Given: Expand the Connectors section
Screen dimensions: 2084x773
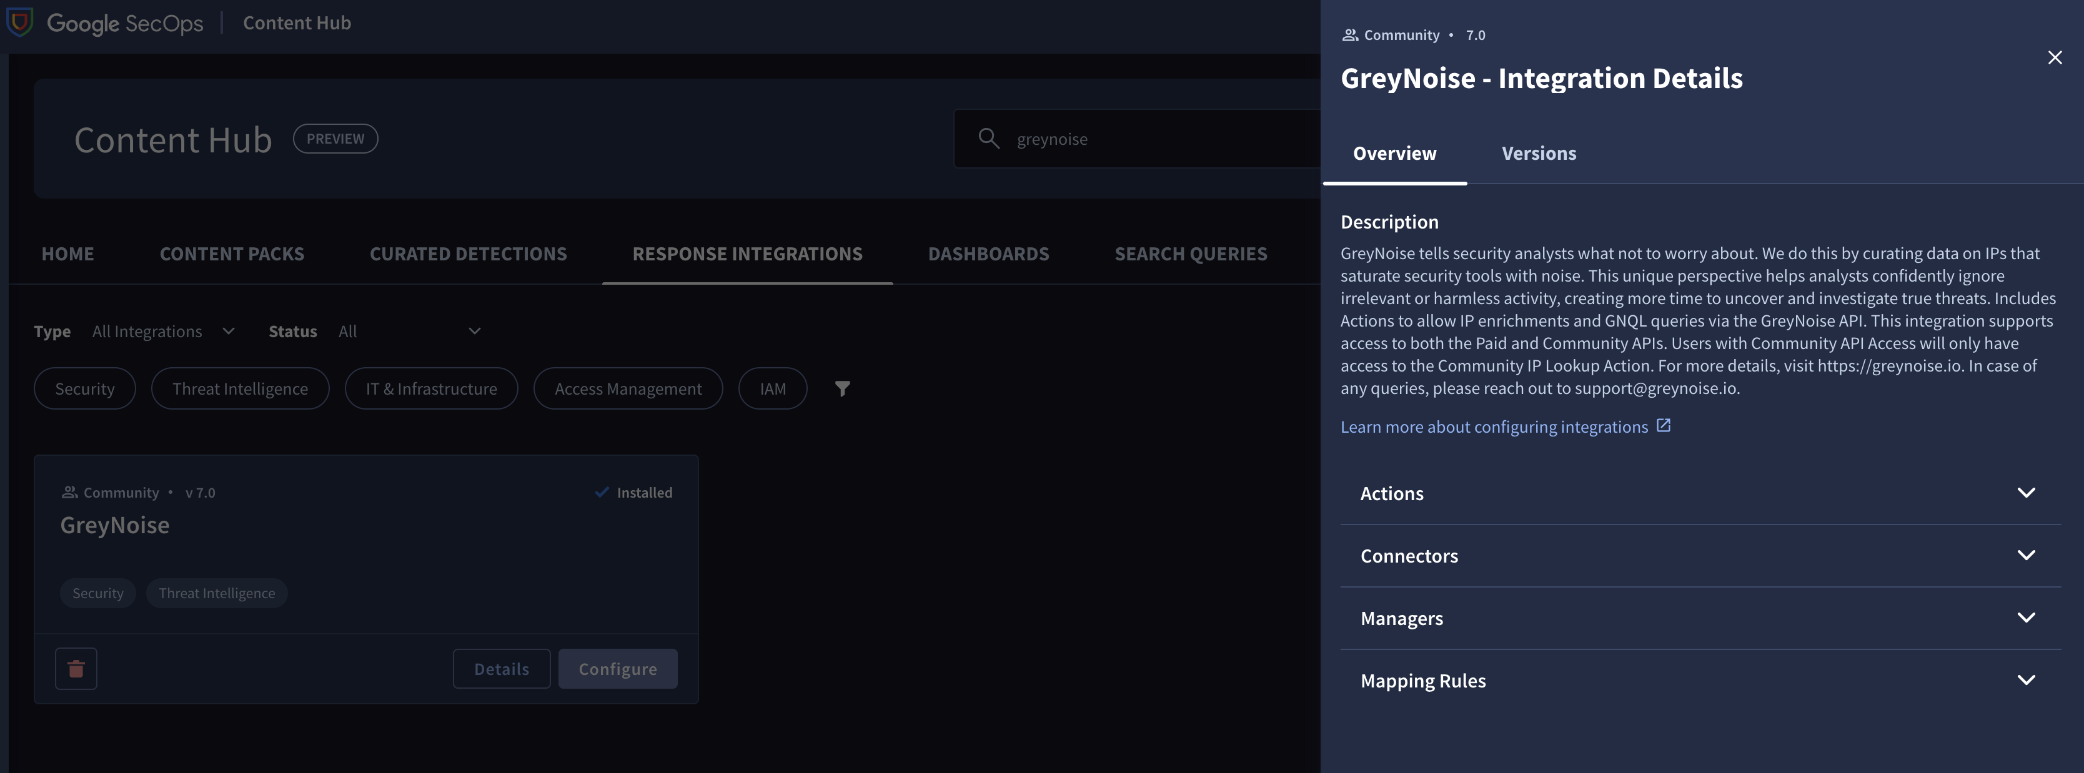Looking at the screenshot, I should pyautogui.click(x=1700, y=556).
